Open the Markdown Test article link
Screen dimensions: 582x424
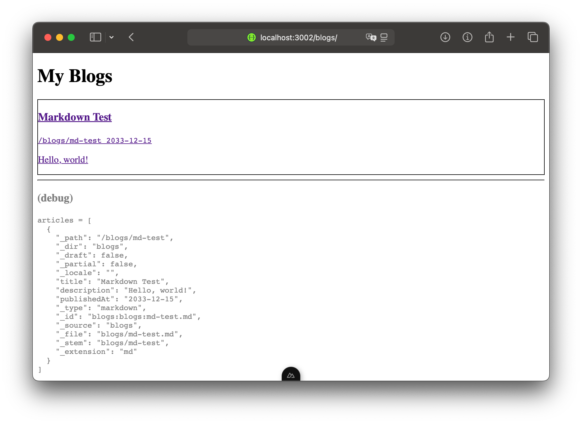coord(75,117)
